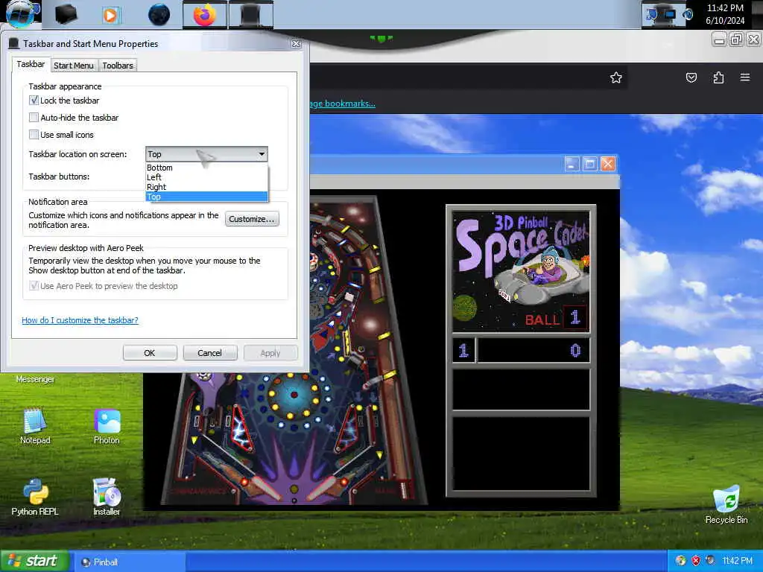763x572 pixels.
Task: Open How do I customize the taskbar link
Action: [80, 320]
